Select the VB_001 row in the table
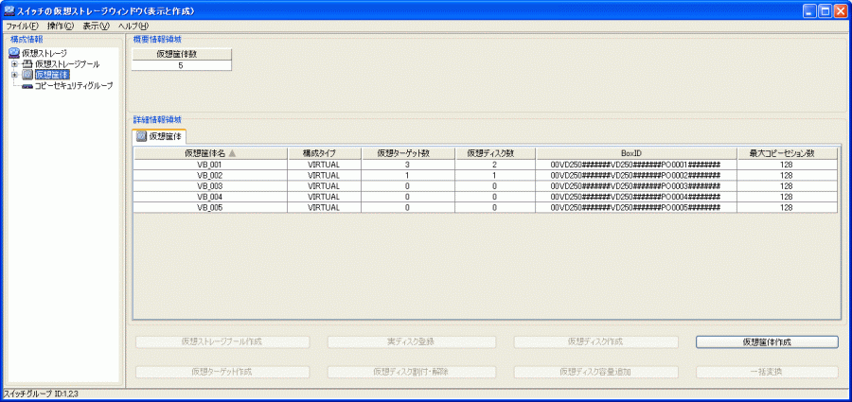The image size is (852, 402). 209,164
